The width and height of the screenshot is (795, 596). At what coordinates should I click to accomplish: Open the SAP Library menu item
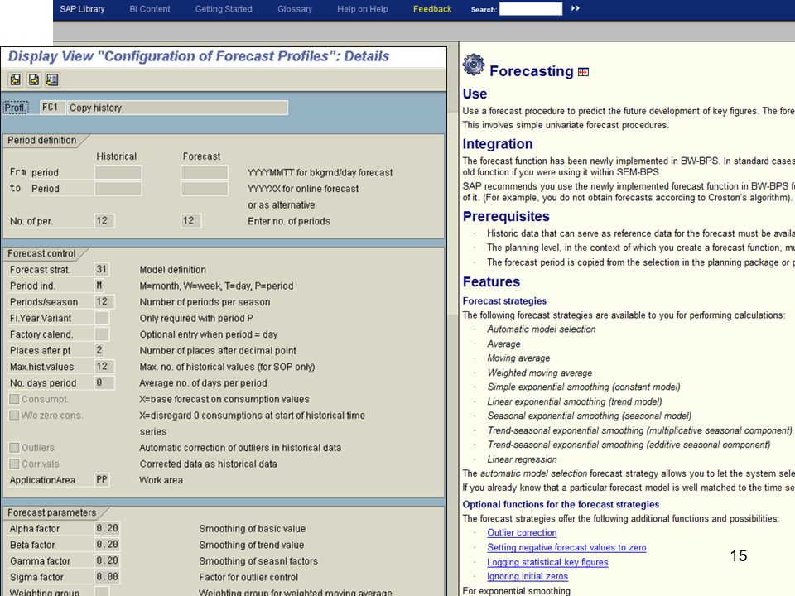pos(82,9)
